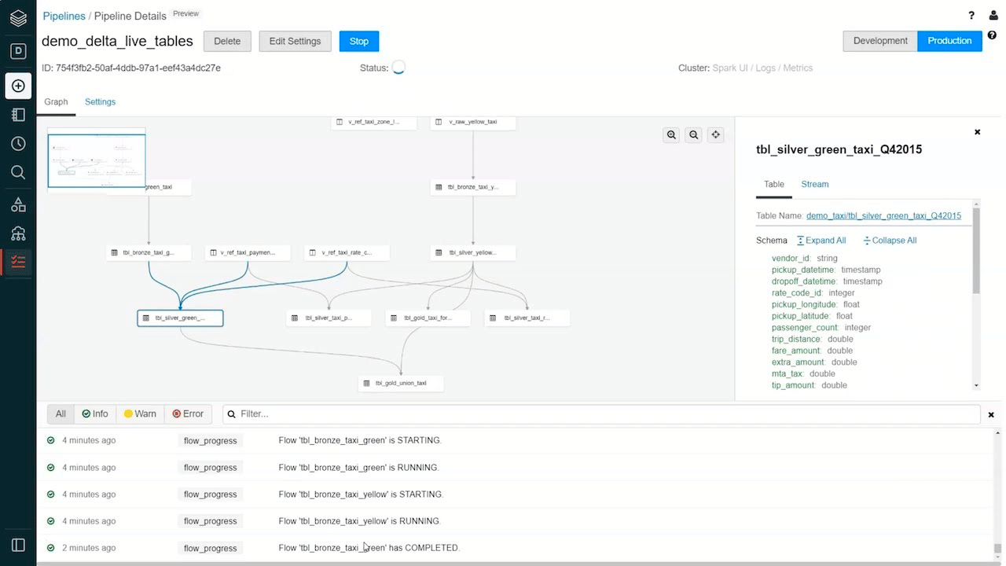Switch to the Settings tab
This screenshot has height=566, width=1006.
tap(100, 102)
